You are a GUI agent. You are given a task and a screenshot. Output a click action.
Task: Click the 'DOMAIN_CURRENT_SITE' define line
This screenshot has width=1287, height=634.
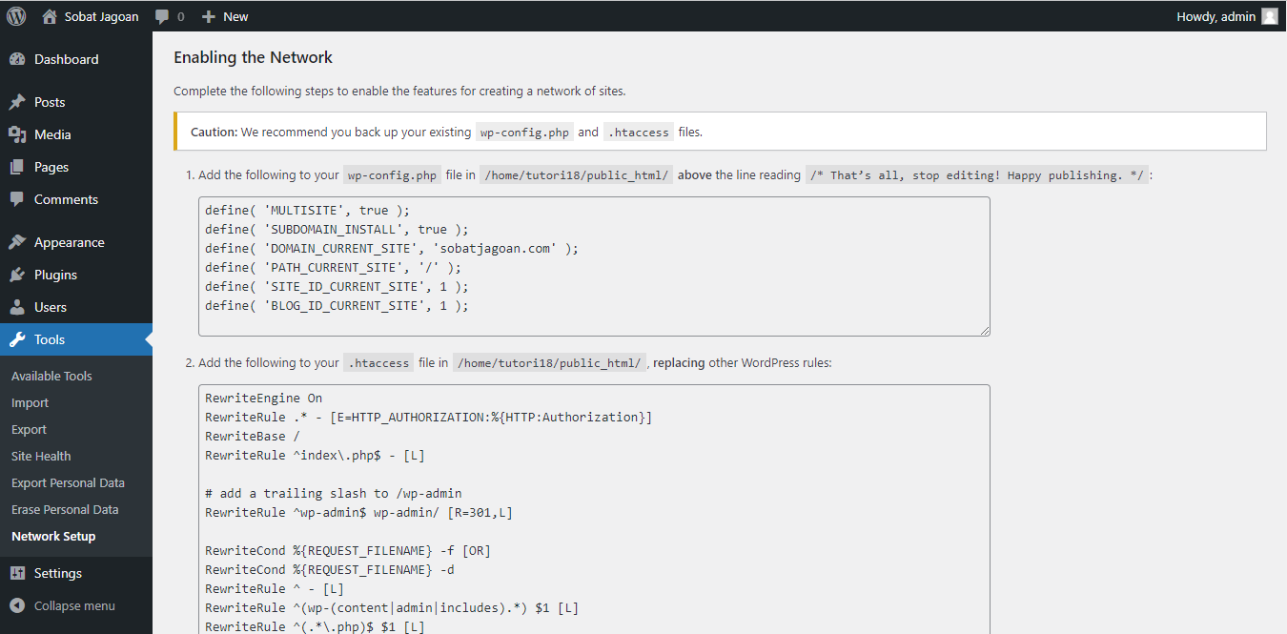[392, 248]
